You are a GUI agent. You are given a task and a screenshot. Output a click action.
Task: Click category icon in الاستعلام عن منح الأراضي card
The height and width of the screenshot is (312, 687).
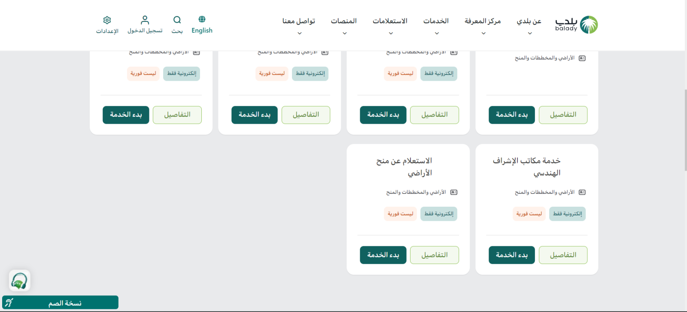pyautogui.click(x=453, y=193)
